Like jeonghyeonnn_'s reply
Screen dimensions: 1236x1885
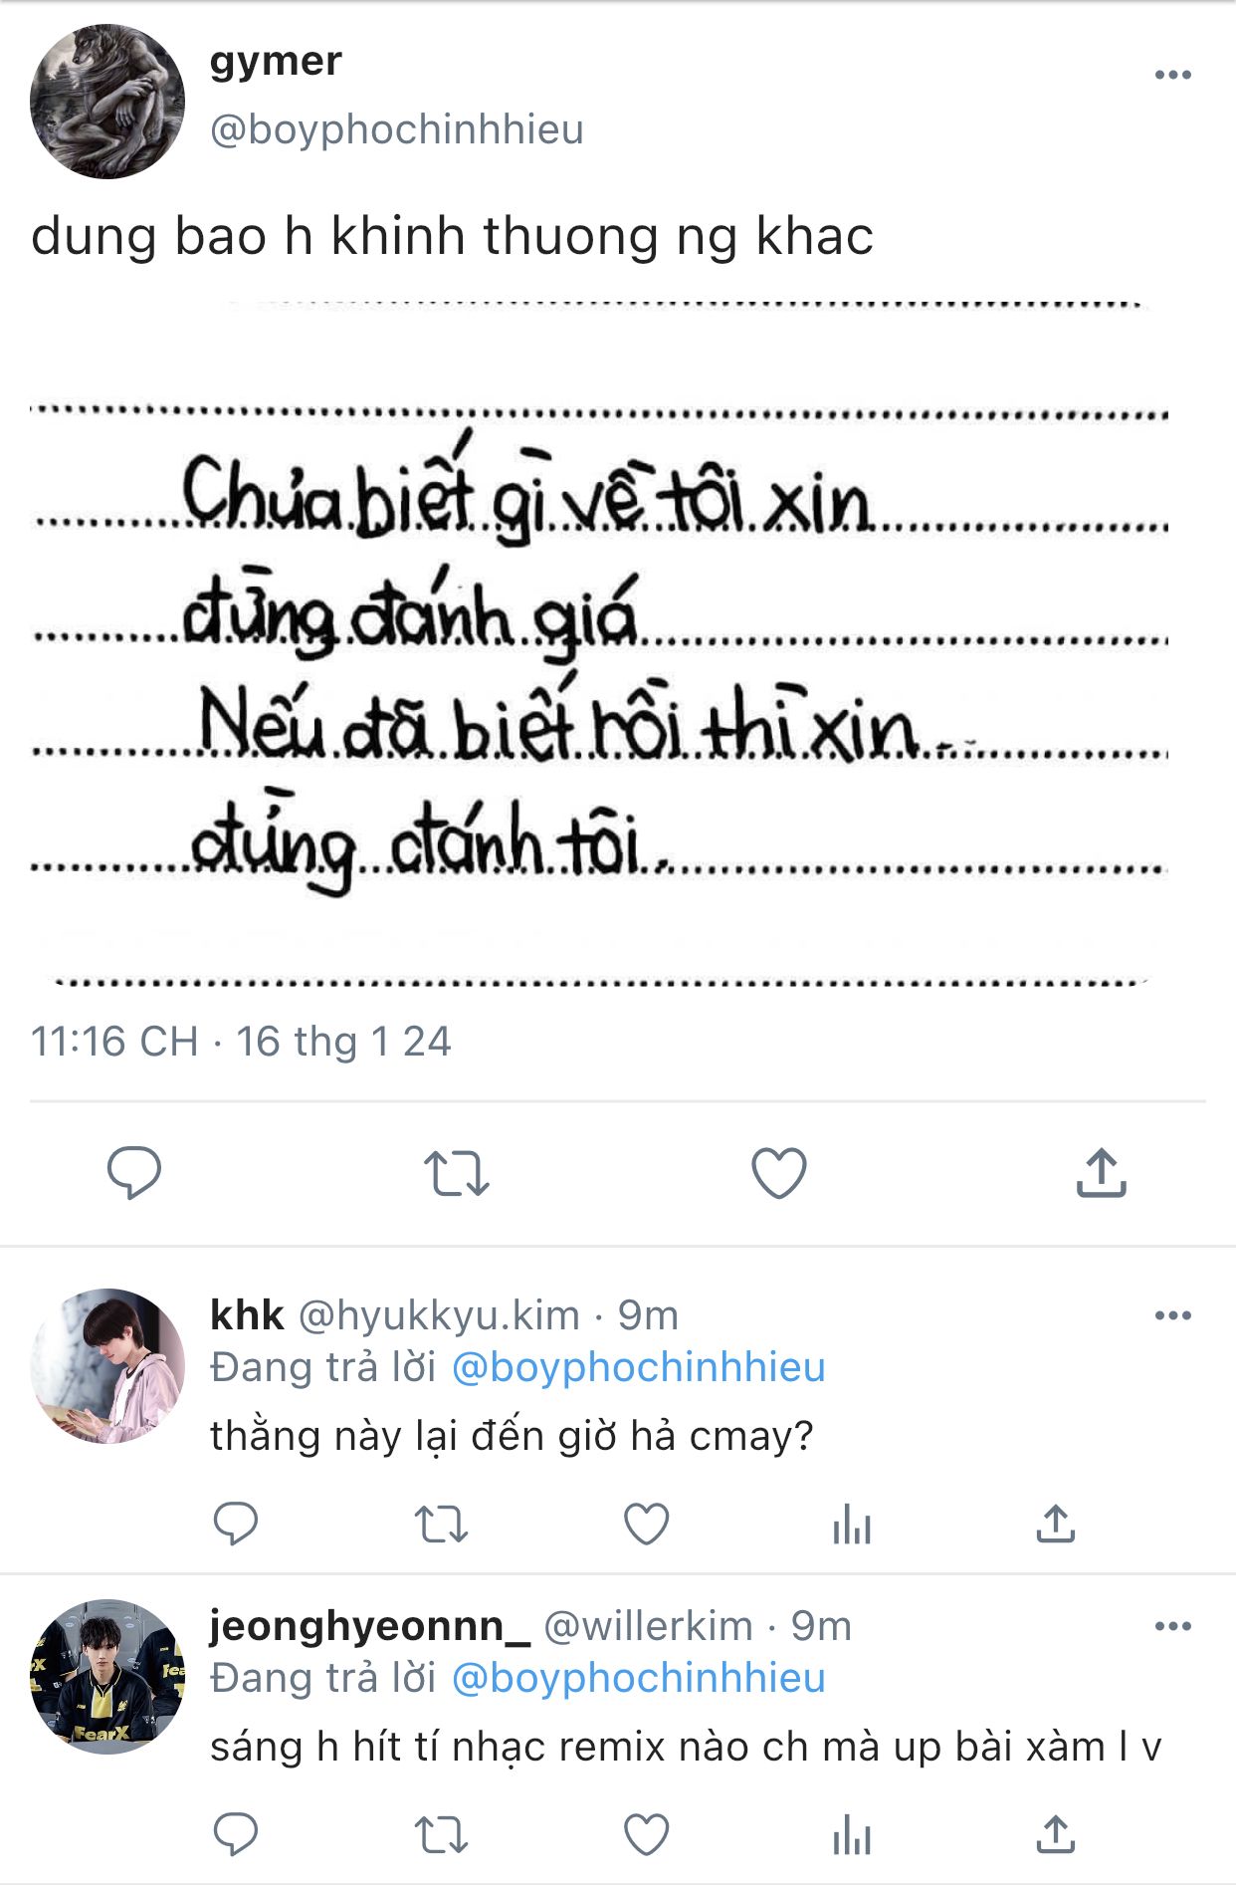pos(646,1834)
